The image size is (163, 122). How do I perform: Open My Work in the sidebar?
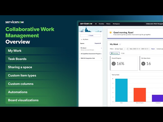(86, 39)
